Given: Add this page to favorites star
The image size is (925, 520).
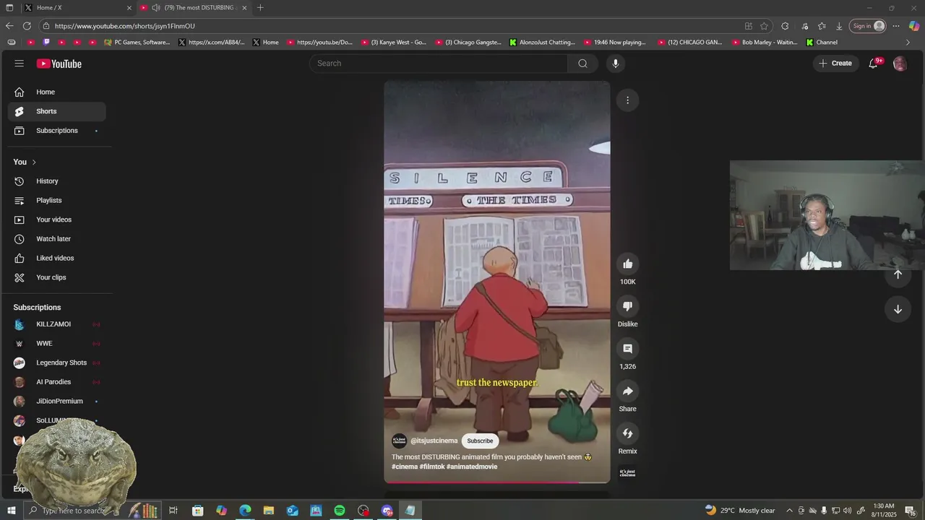Looking at the screenshot, I should coord(764,26).
